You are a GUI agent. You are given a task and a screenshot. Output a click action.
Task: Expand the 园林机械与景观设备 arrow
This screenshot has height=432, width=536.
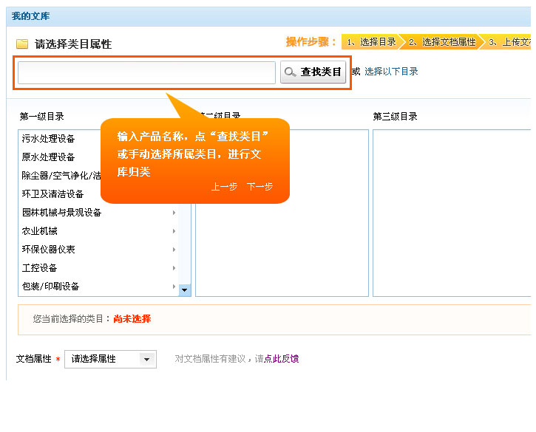tap(174, 213)
